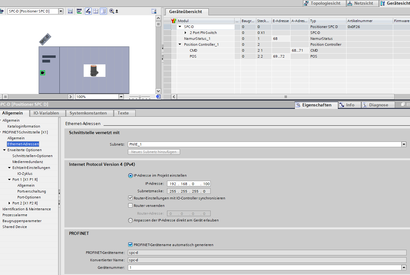Click the show address labels icon

[x=70, y=11]
